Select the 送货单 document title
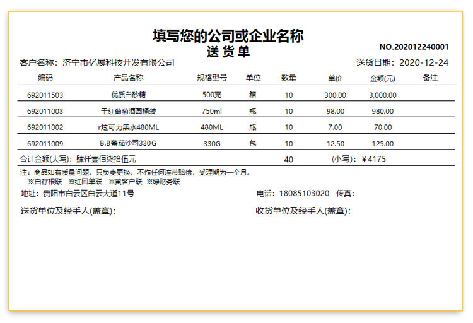 [x=228, y=52]
